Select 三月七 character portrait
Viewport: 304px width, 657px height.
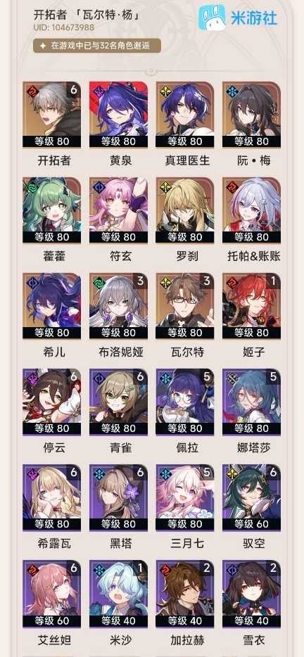pyautogui.click(x=185, y=497)
